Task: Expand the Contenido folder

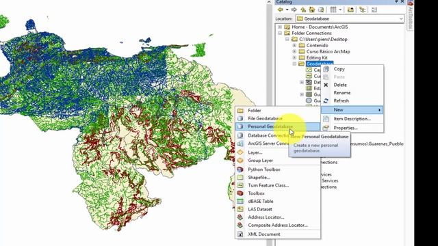Action: 294,45
